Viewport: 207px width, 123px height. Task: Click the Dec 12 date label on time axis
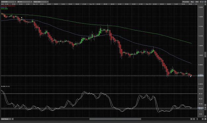point(35,4)
